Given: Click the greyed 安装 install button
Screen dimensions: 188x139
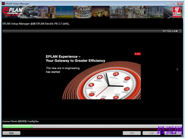Looking at the screenshot, I should coord(151,133).
